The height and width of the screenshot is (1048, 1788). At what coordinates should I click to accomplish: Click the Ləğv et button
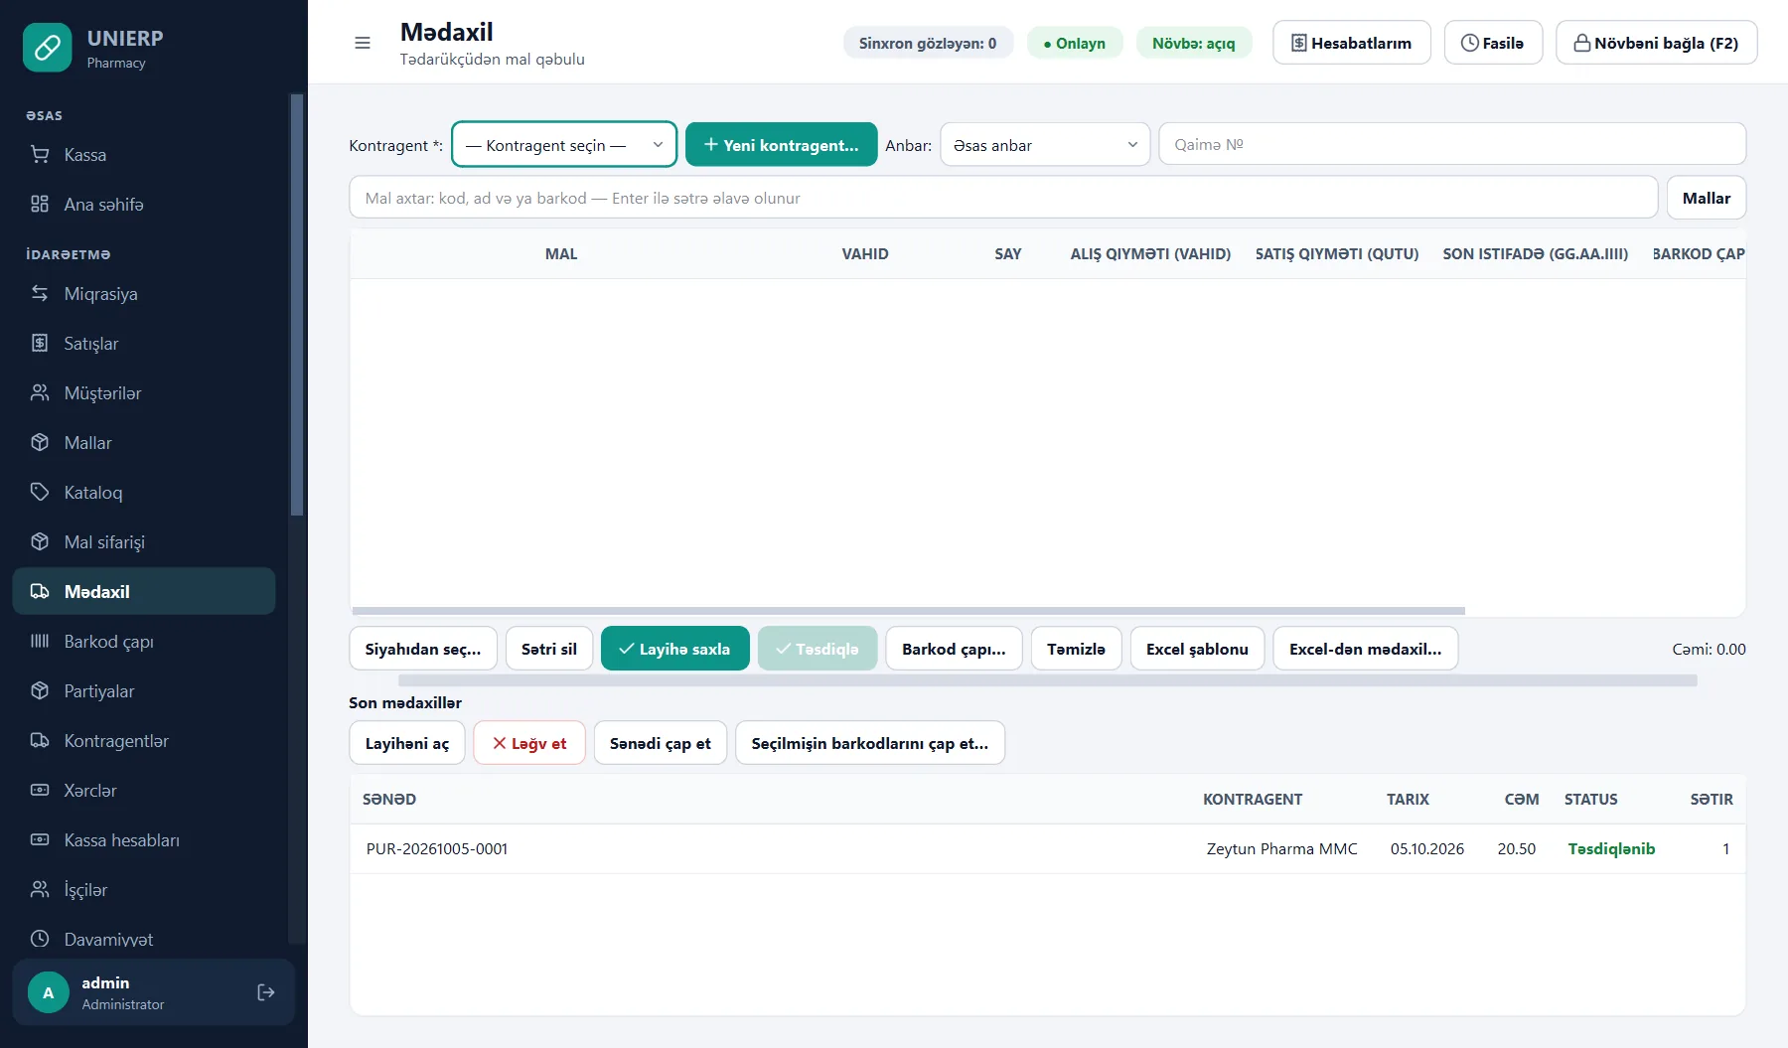529,743
